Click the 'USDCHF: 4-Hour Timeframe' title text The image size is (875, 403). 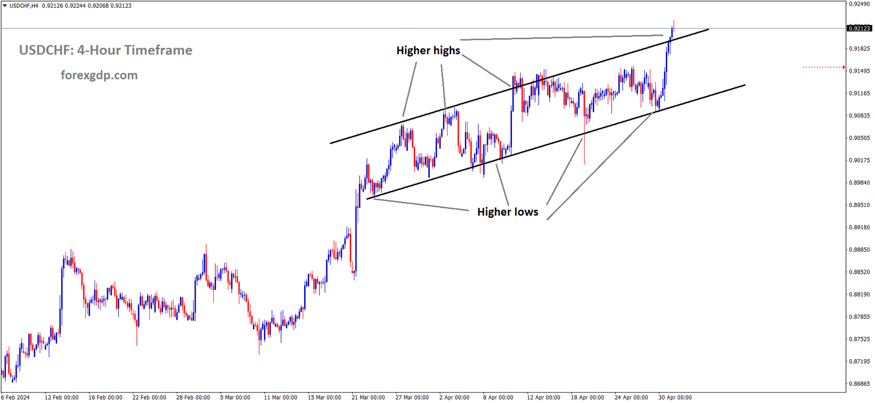click(x=106, y=50)
